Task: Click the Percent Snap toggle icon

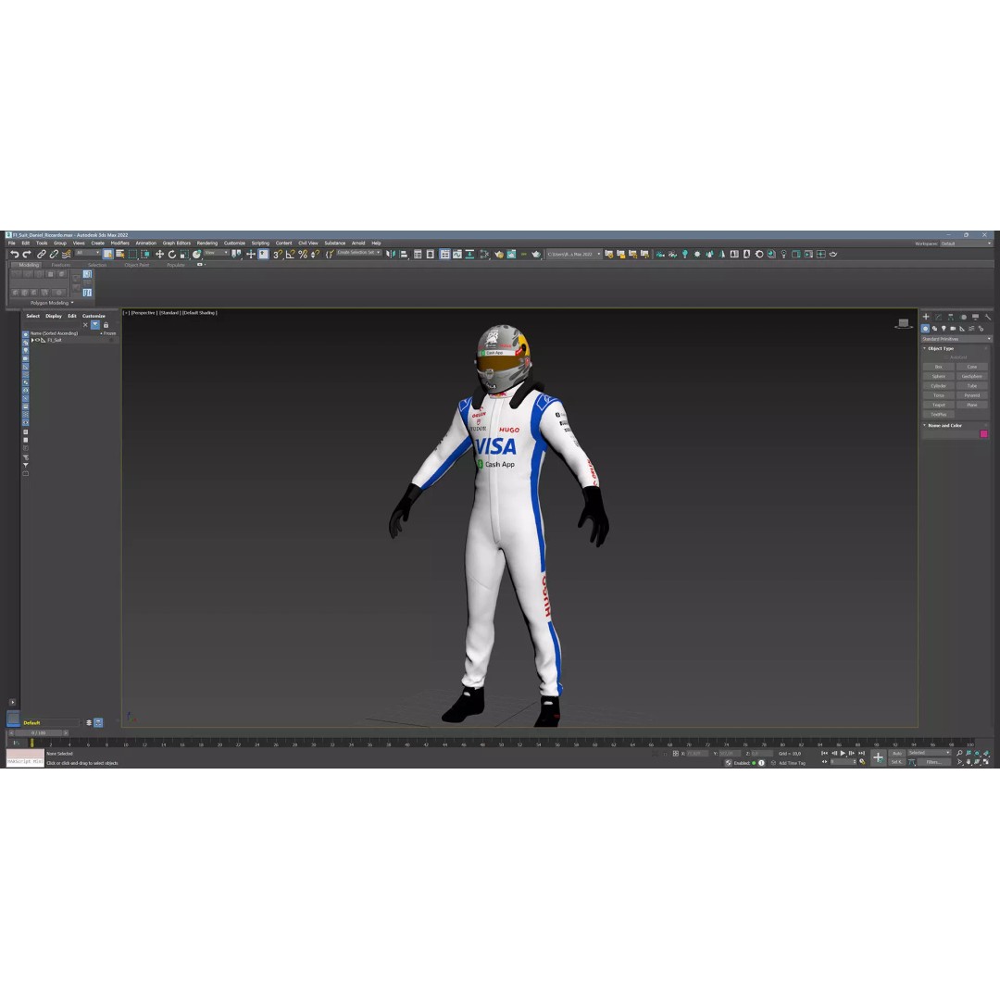Action: click(x=303, y=254)
